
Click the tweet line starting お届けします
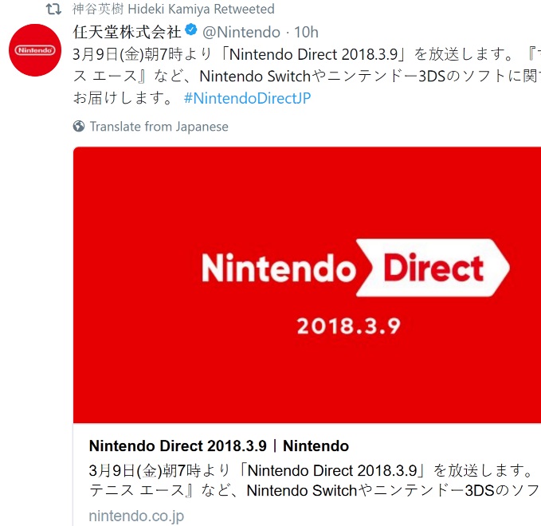tap(123, 99)
